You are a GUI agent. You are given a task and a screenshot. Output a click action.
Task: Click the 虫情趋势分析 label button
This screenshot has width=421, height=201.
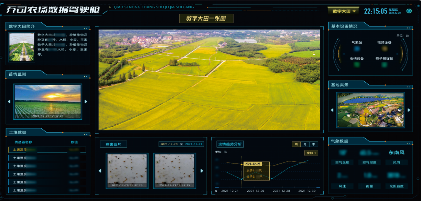pyautogui.click(x=230, y=144)
